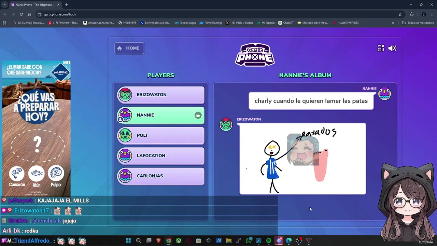Click the NANNIE'S ALBUM heading
Screen dimensions: 437x246
[305, 75]
